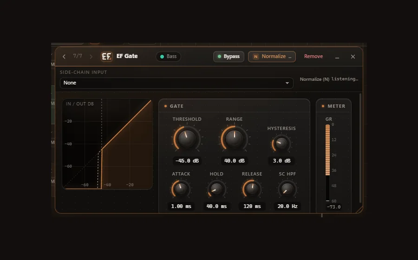
Task: Minimize the EF Gate panel
Action: 337,57
